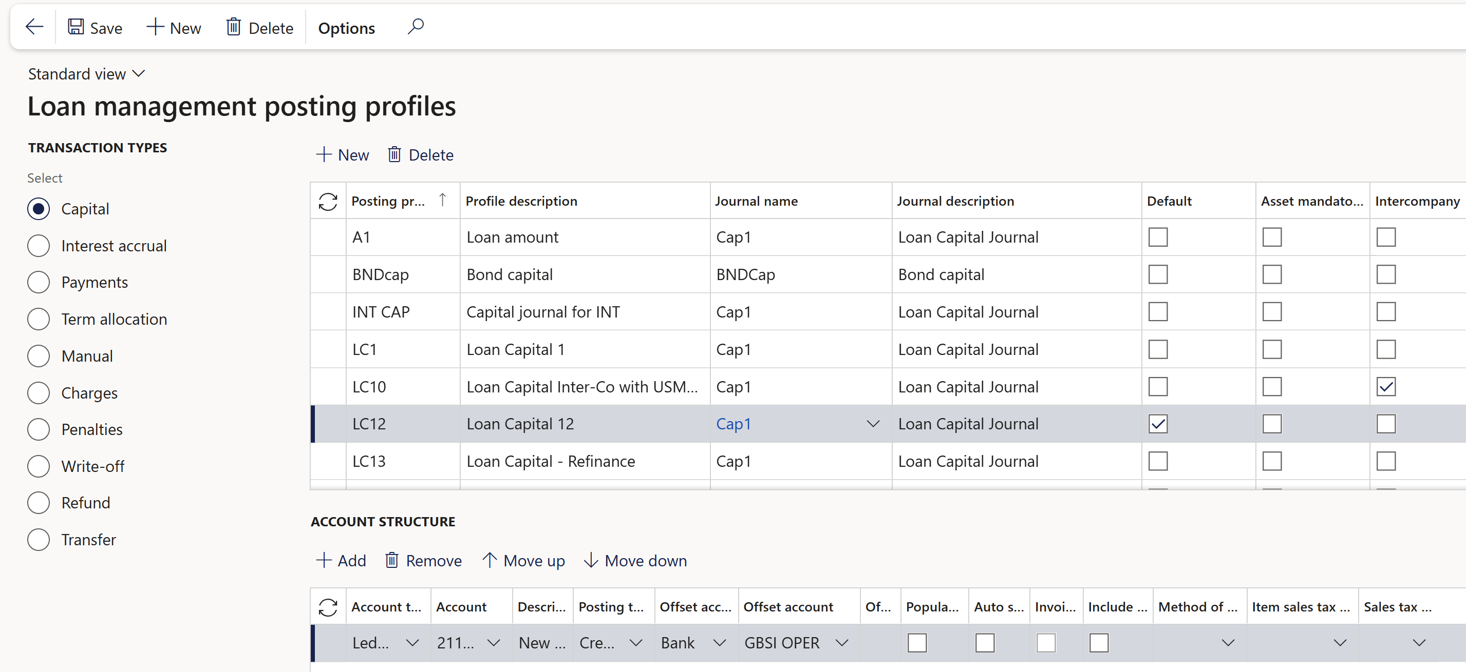The image size is (1466, 672).
Task: Check Default for LC1 row
Action: pyautogui.click(x=1158, y=349)
